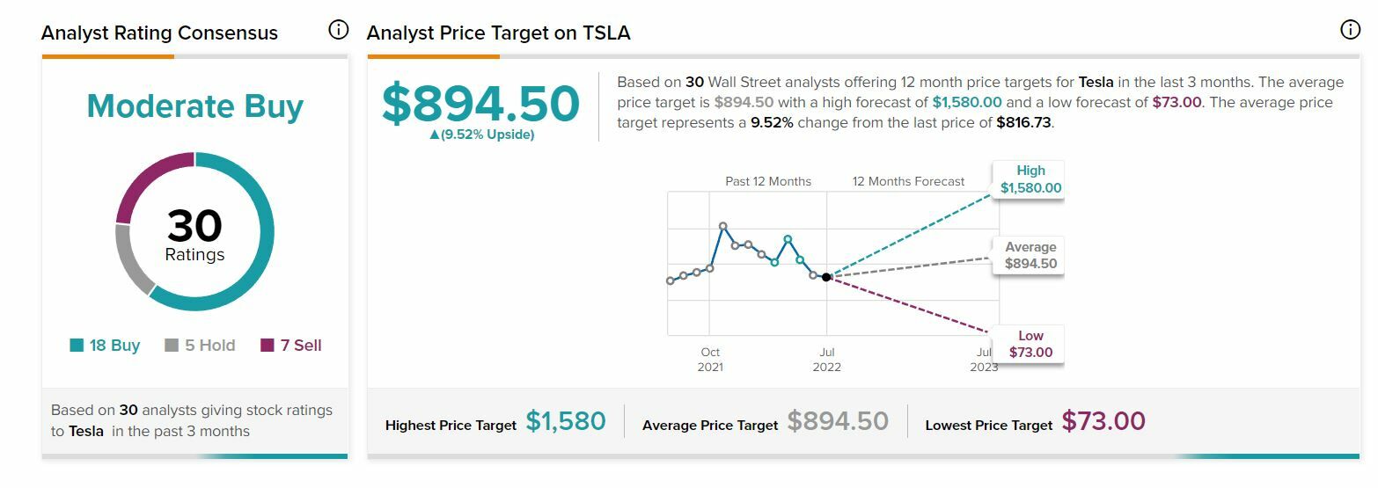Click the info icon beside Analyst Rating Consensus
The width and height of the screenshot is (1378, 488).
(338, 30)
